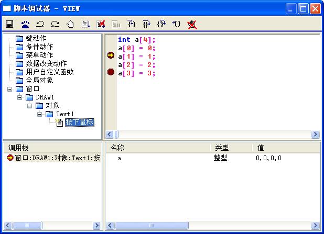
Task: Click the hand breakpoint toolbar icon
Action: click(x=70, y=24)
